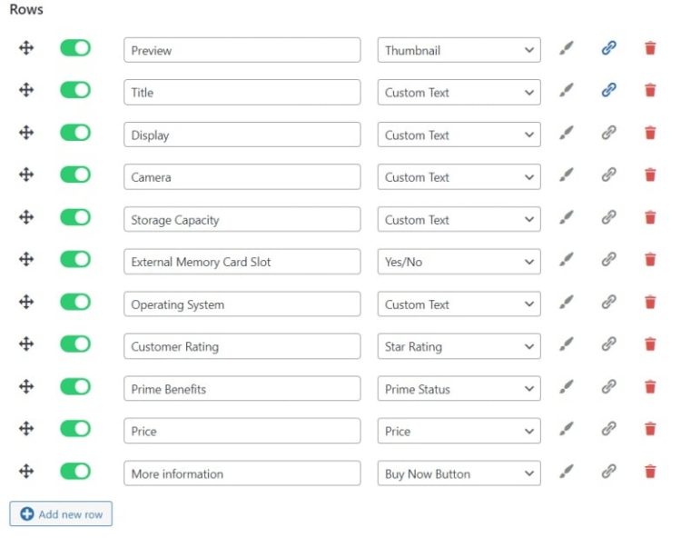Open the Thumbnail type dropdown
The width and height of the screenshot is (681, 548).
pyautogui.click(x=459, y=50)
